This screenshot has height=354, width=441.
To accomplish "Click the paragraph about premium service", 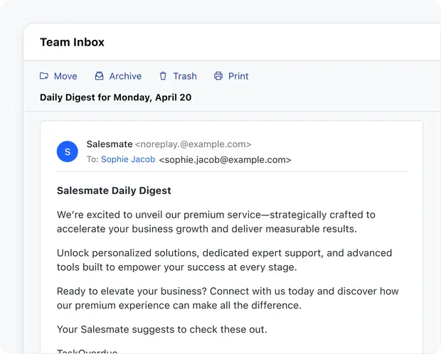I will [x=216, y=222].
